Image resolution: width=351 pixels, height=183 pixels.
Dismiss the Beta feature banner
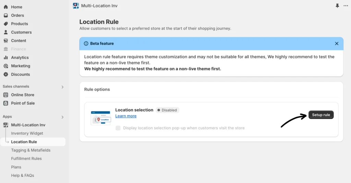point(337,44)
